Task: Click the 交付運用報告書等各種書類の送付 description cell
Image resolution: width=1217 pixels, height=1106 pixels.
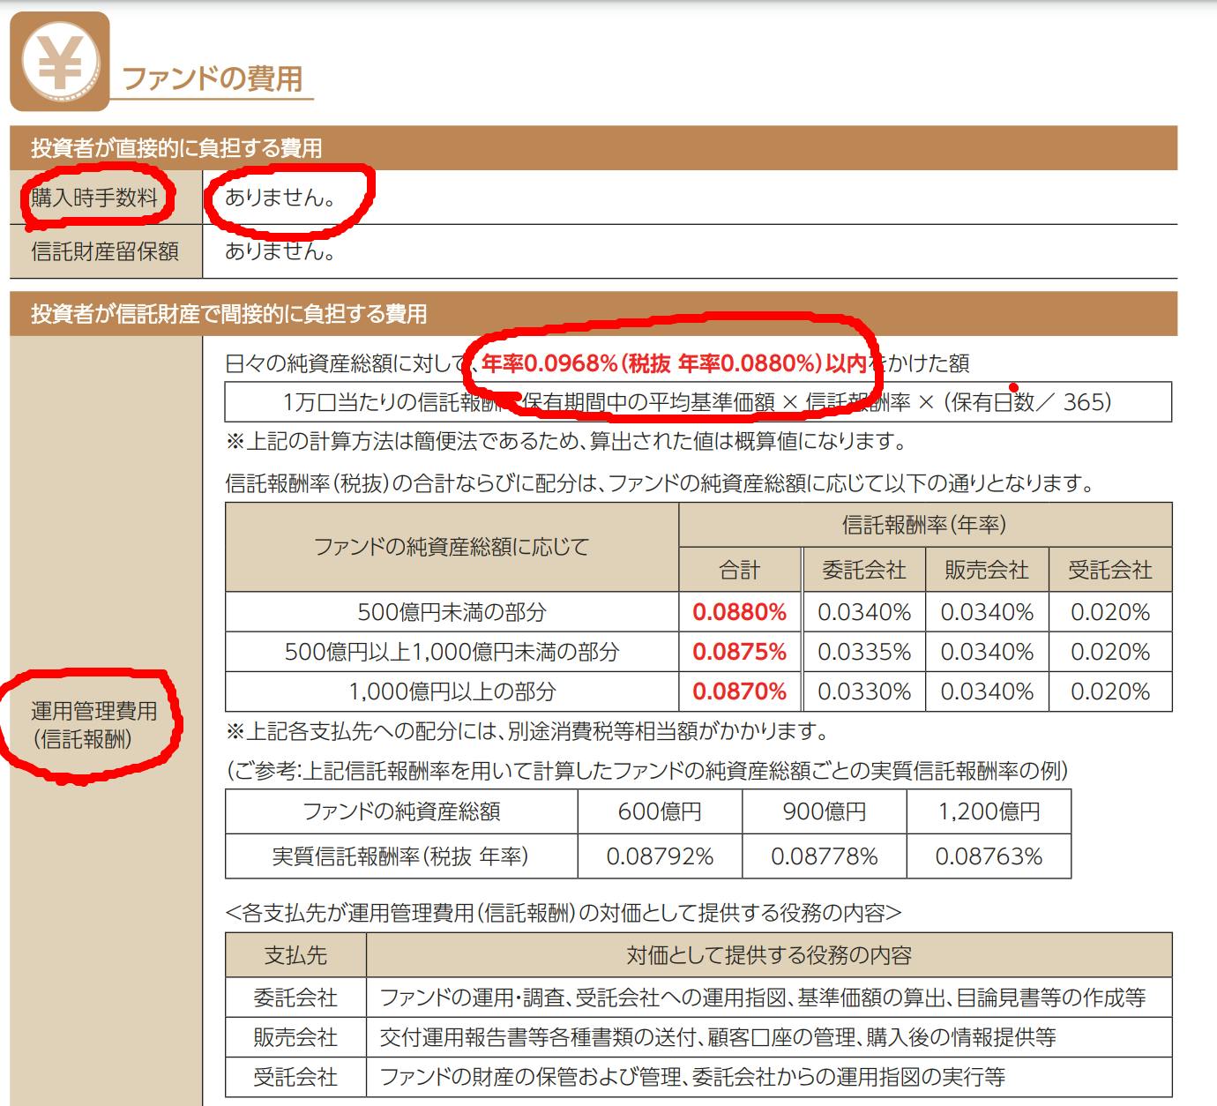Action: [x=769, y=1037]
